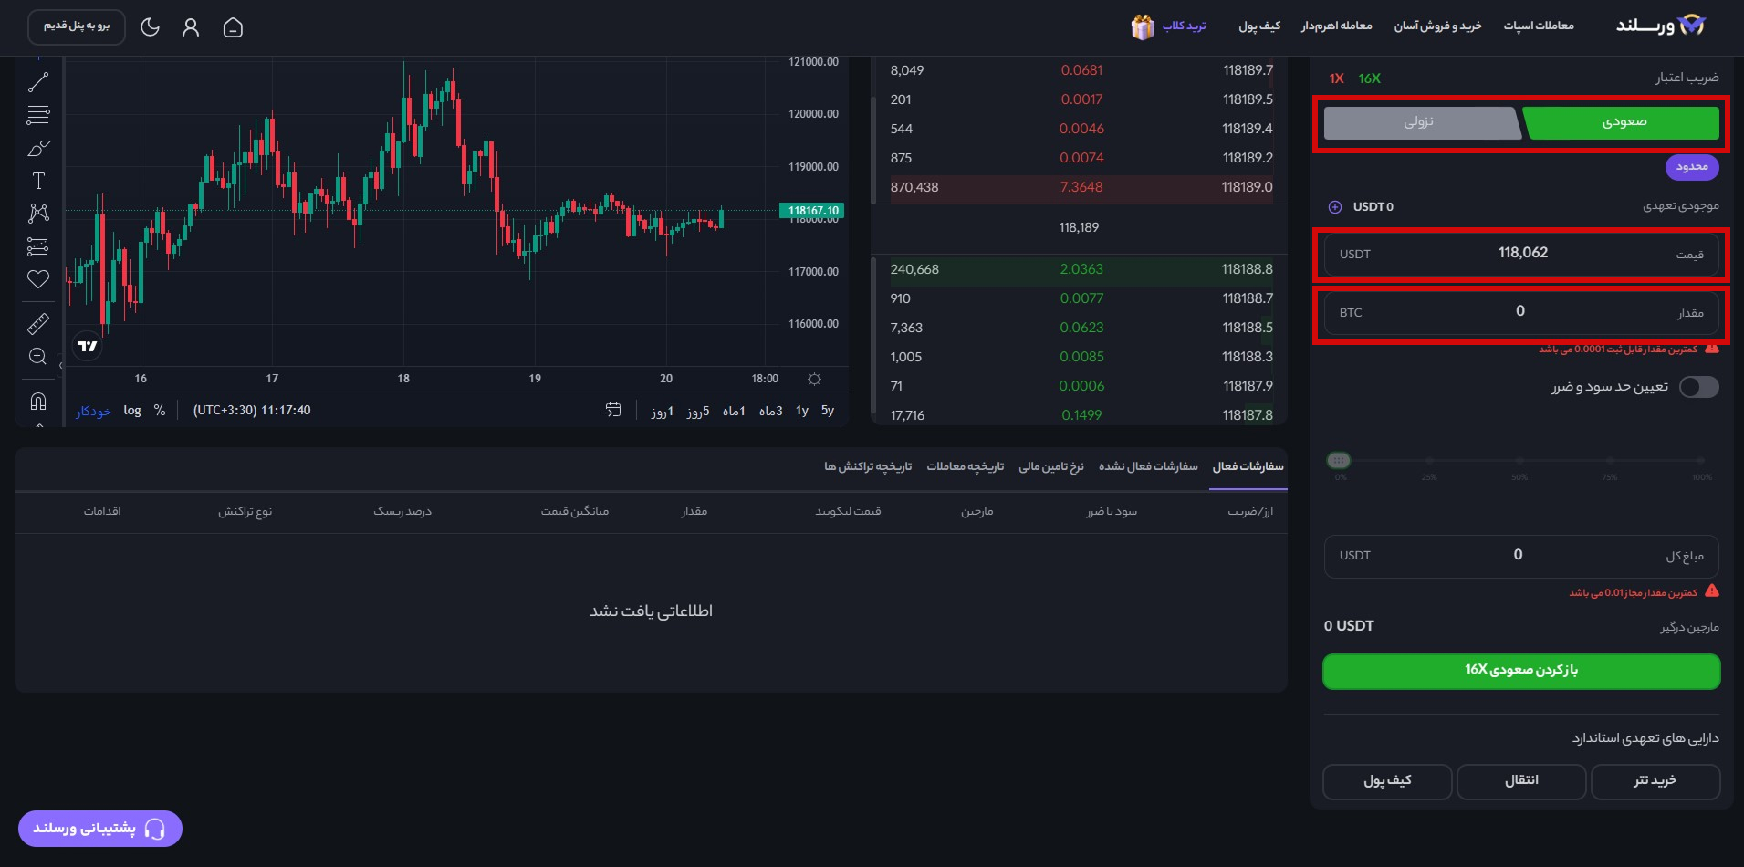Open the محدود order type dropdown
Image resolution: width=1744 pixels, height=867 pixels.
click(1693, 168)
